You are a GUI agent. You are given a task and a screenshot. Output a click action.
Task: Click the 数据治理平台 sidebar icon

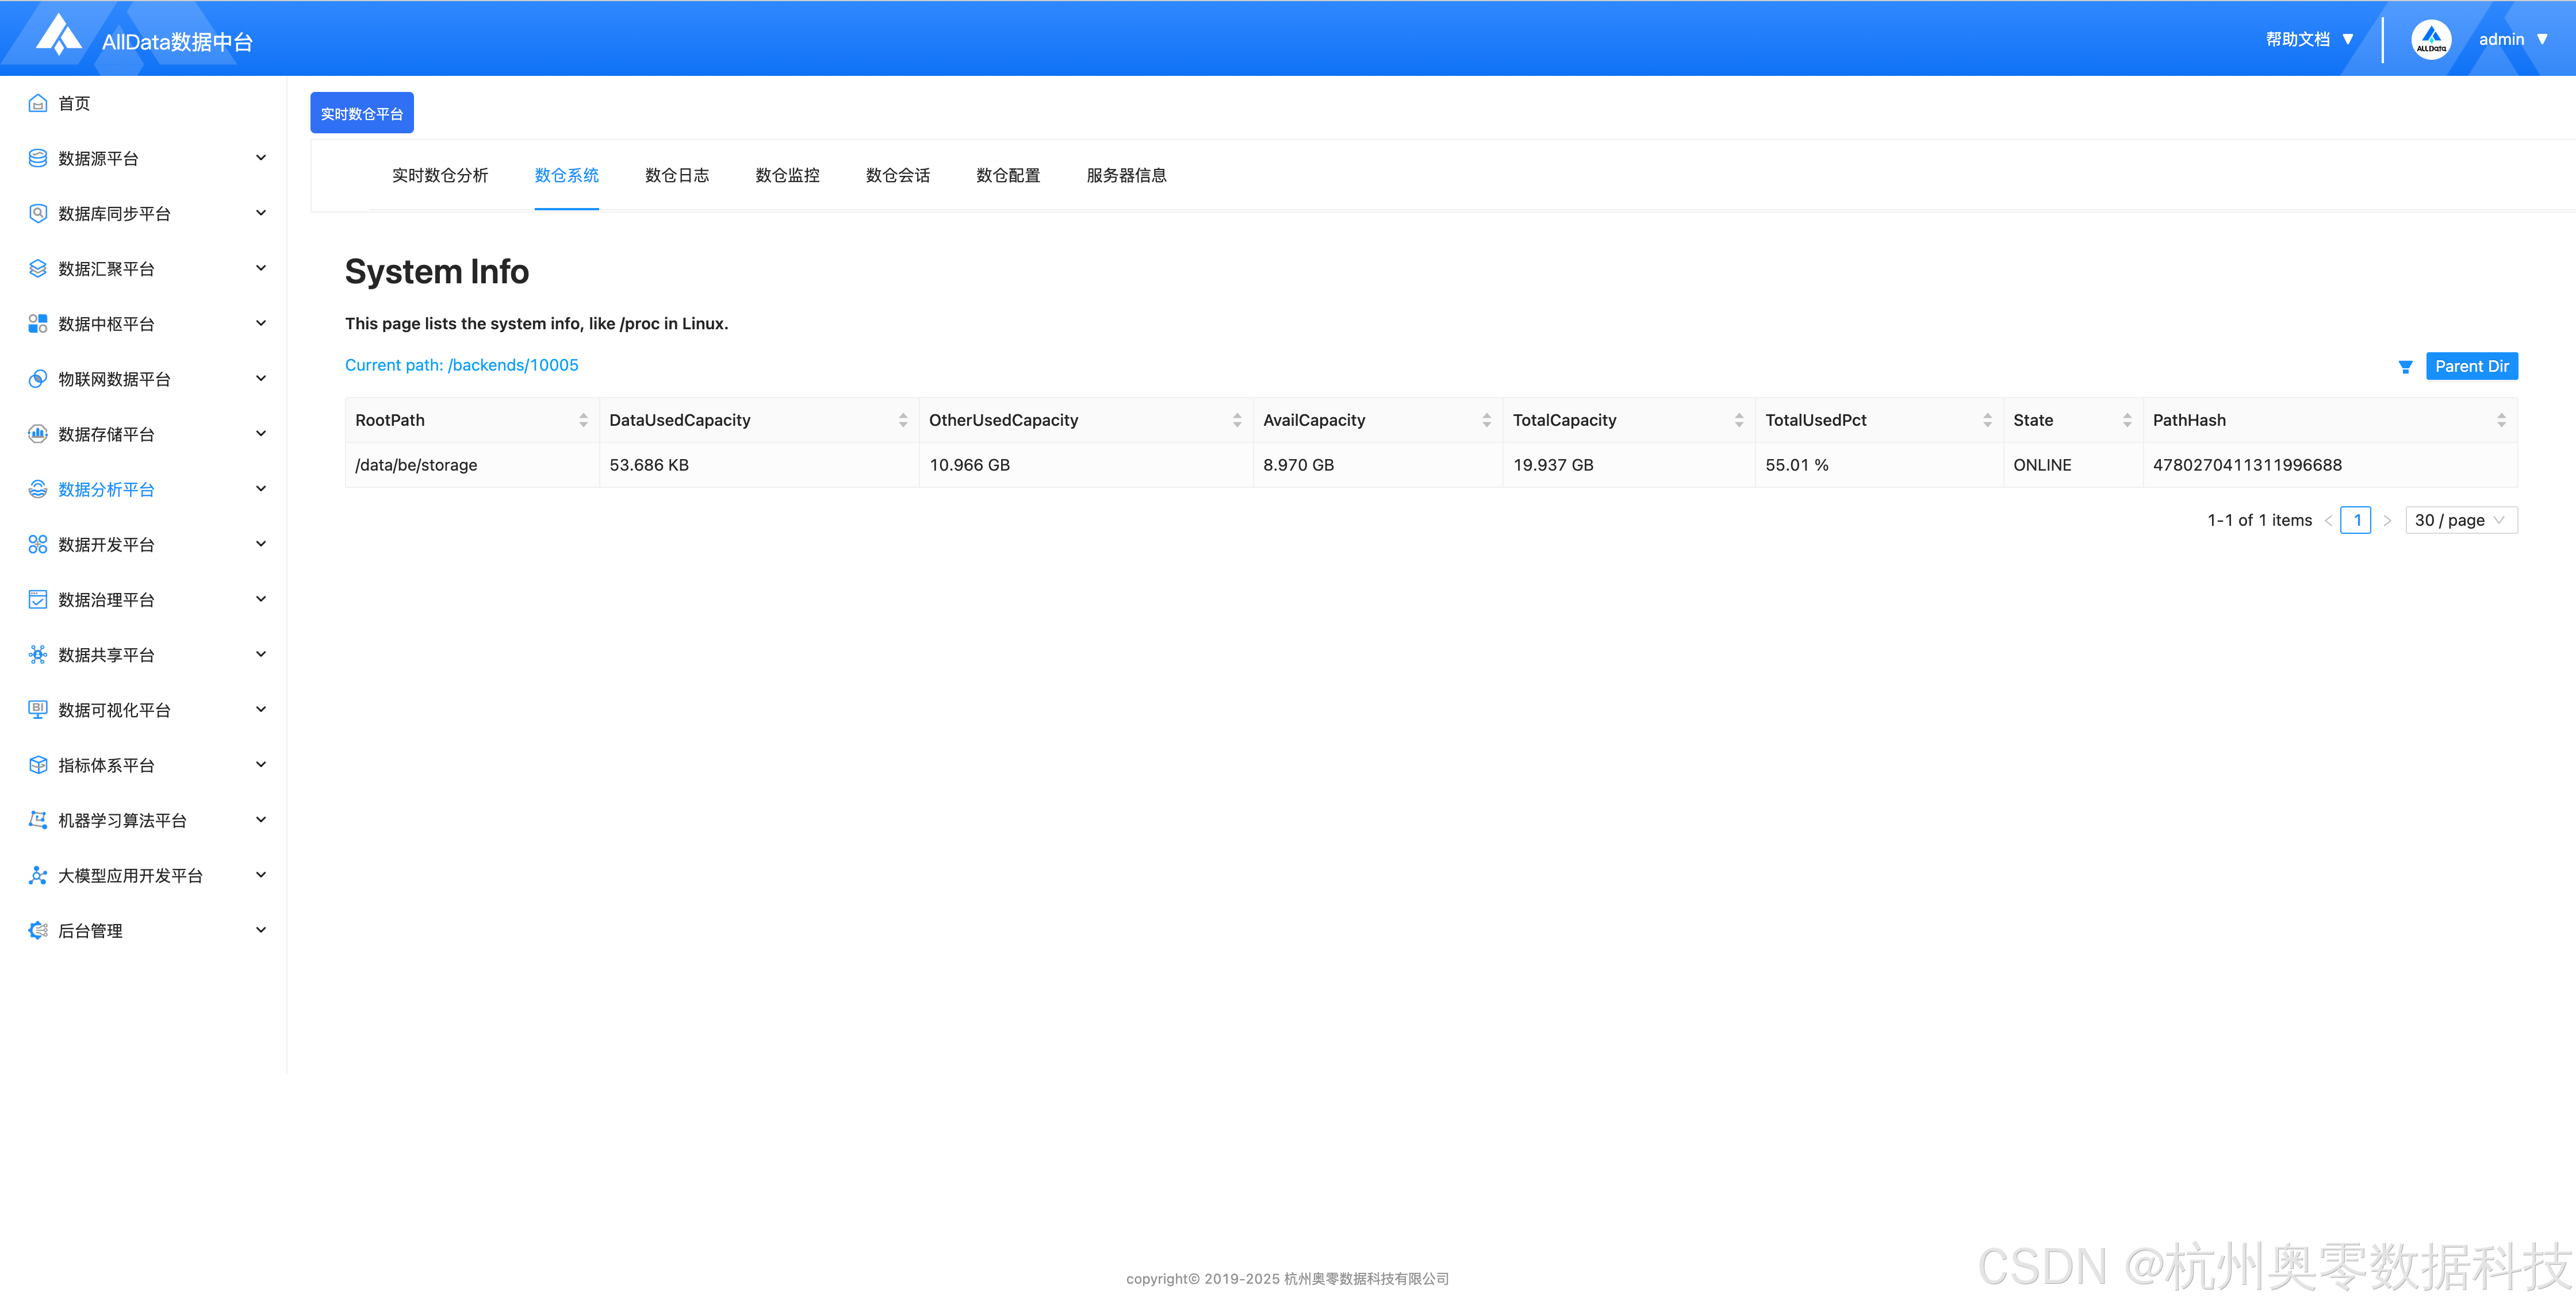[38, 599]
